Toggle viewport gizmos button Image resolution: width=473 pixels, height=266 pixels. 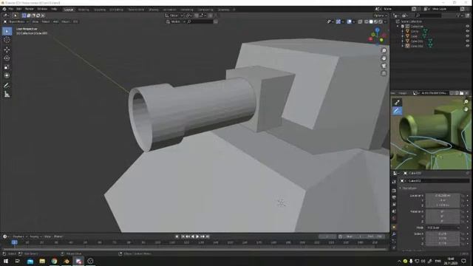coord(338,21)
